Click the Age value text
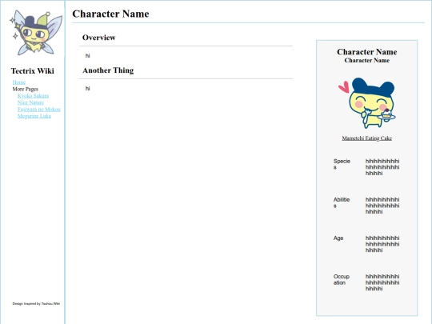 [382, 244]
